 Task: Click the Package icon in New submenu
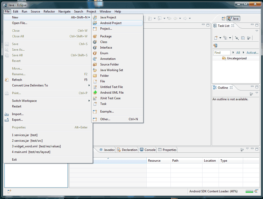[95, 36]
